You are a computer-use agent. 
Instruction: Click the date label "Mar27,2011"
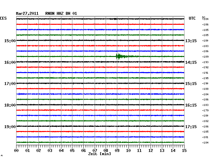pos(27,14)
